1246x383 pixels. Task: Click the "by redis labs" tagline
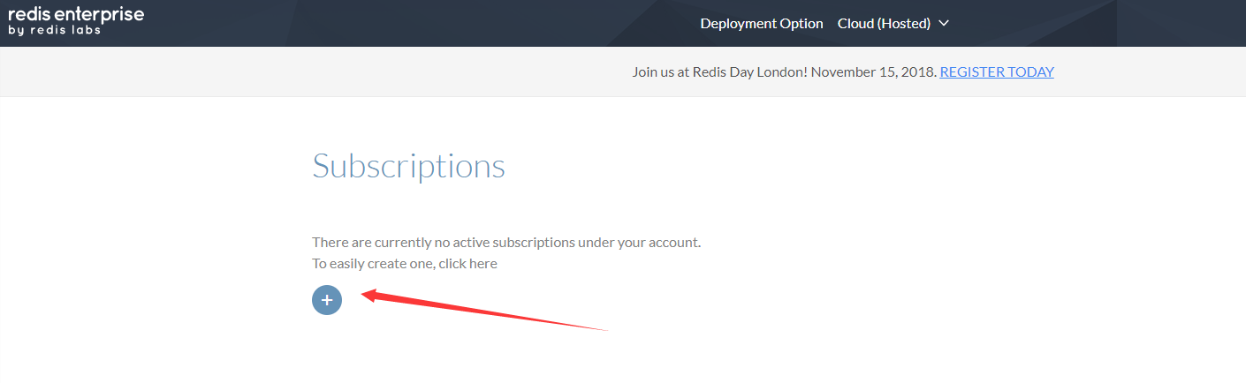[55, 30]
